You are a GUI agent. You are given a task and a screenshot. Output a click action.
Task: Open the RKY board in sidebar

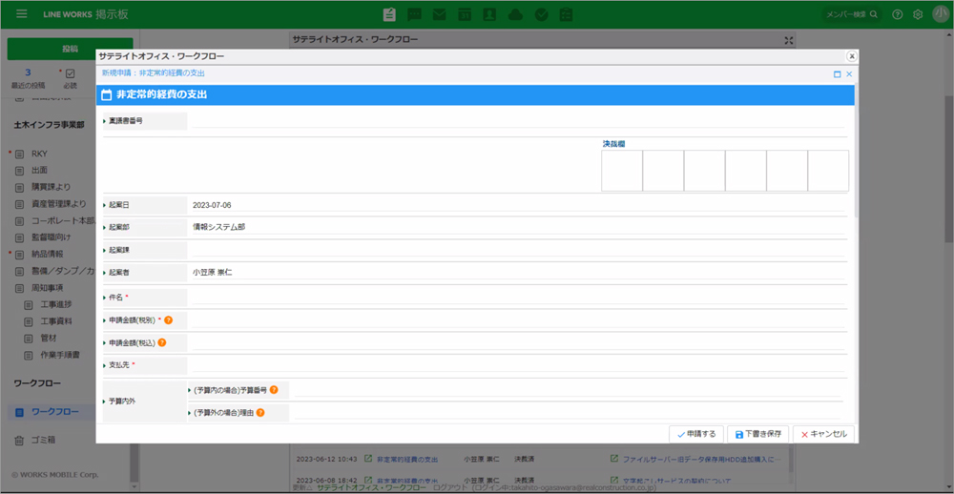coord(39,154)
